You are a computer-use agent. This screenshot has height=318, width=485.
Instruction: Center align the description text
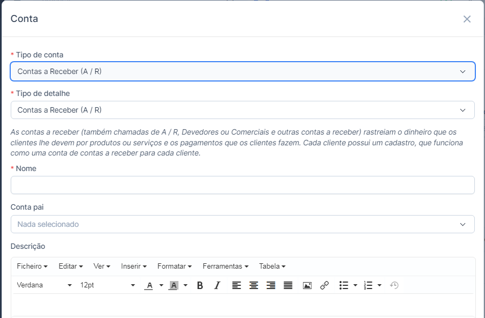point(253,285)
